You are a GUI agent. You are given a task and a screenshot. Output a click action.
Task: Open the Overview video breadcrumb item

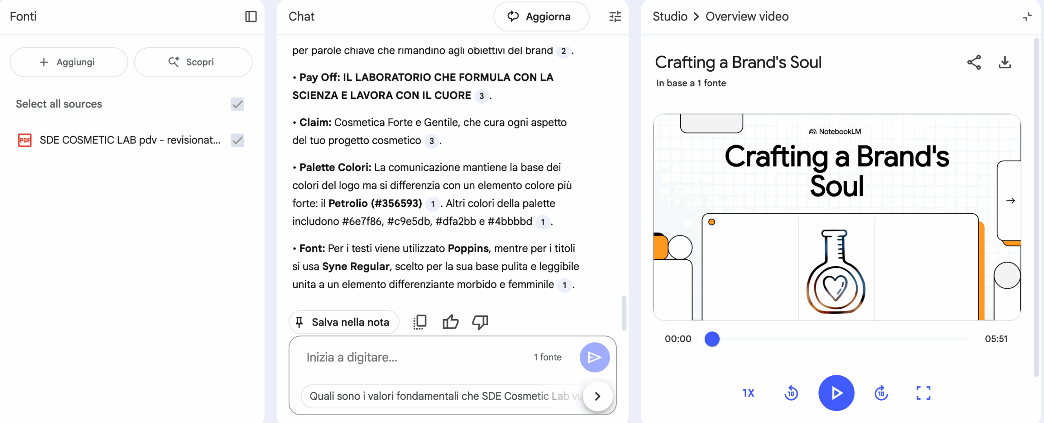(x=746, y=16)
